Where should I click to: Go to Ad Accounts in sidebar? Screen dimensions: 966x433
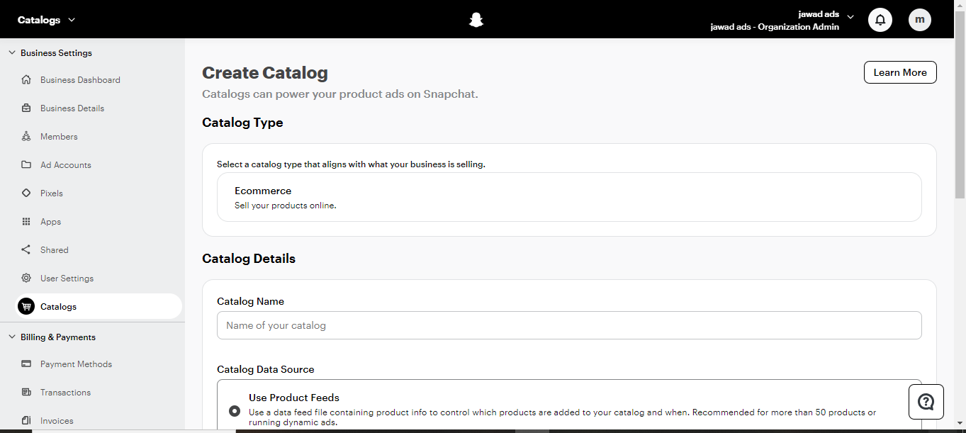(x=65, y=165)
